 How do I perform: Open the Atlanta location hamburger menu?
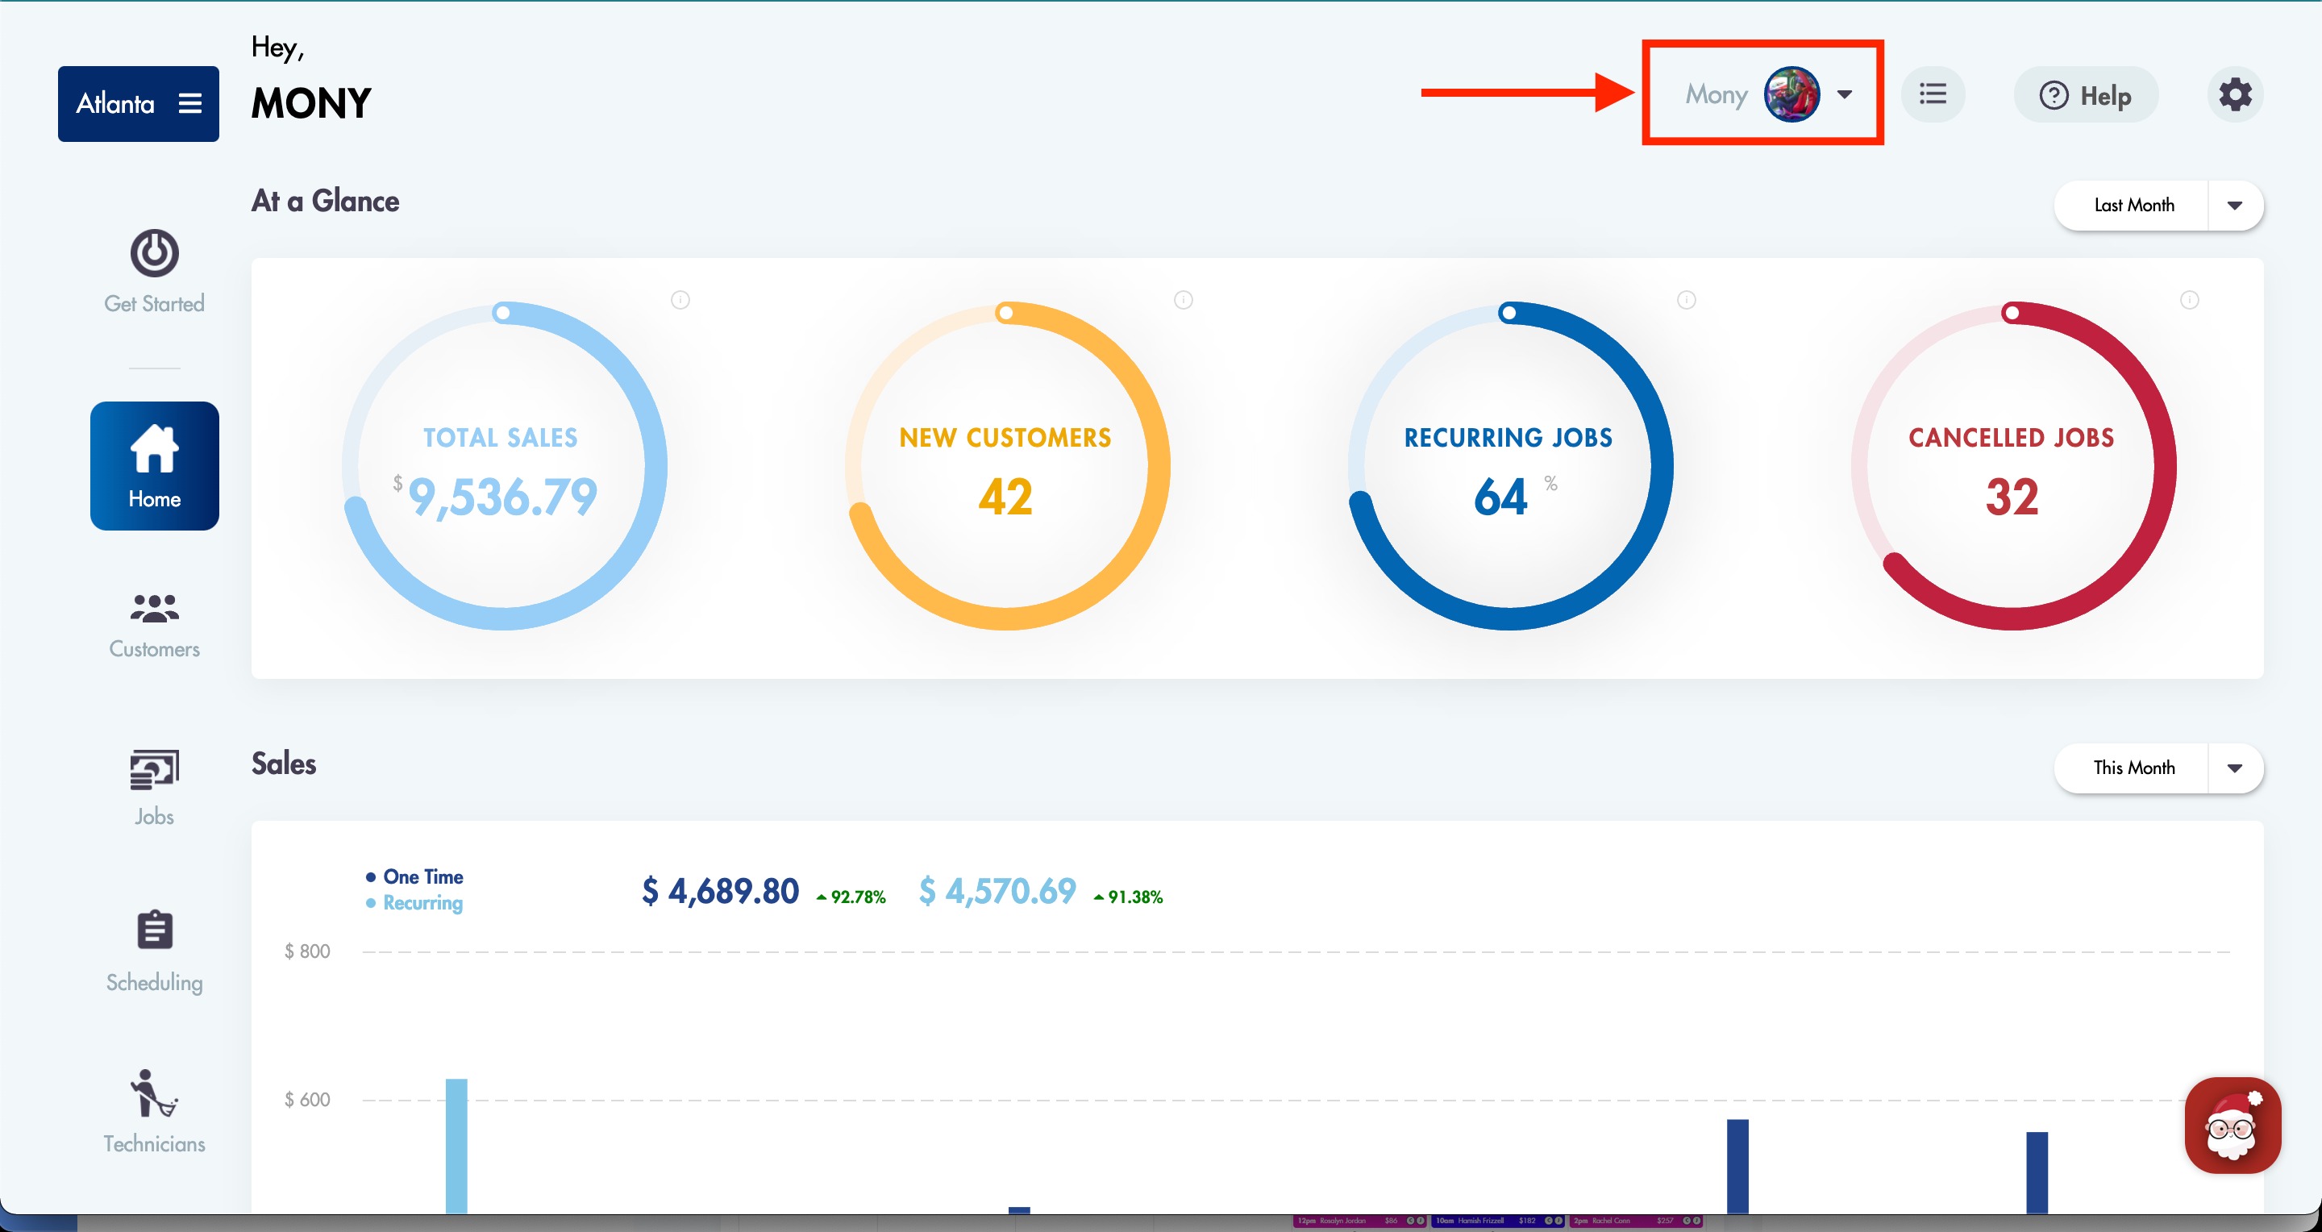click(x=190, y=104)
